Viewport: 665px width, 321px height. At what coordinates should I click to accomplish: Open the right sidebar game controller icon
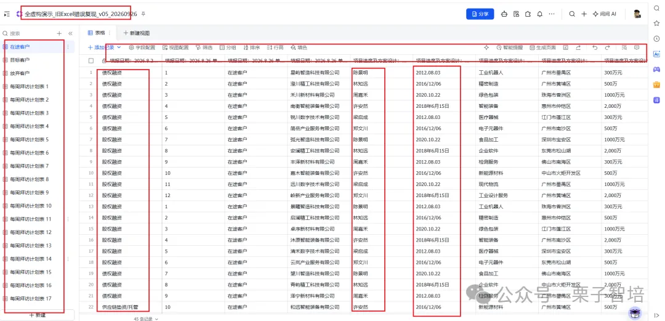tap(656, 69)
